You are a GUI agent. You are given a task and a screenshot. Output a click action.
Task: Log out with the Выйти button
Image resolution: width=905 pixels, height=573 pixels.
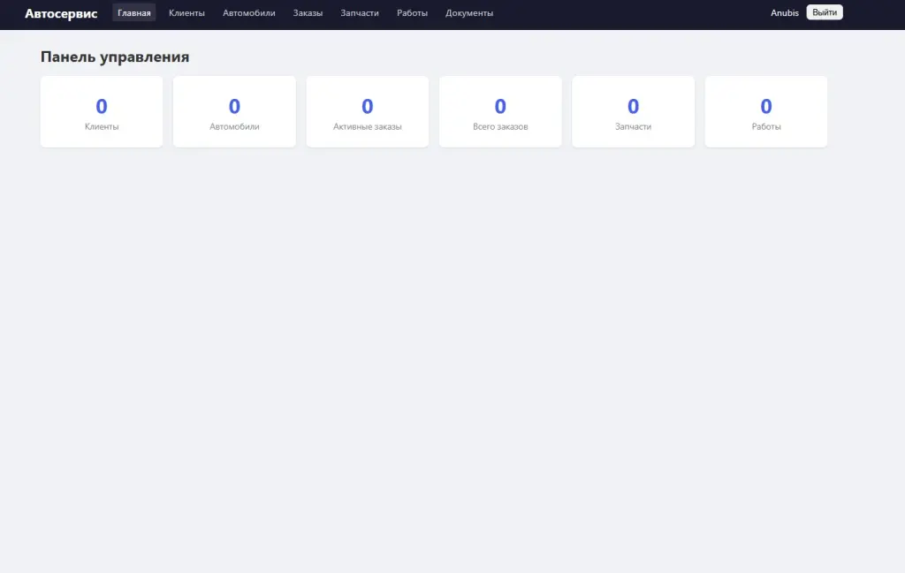[825, 12]
